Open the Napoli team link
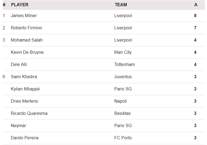The height and width of the screenshot is (145, 207). coord(120,101)
